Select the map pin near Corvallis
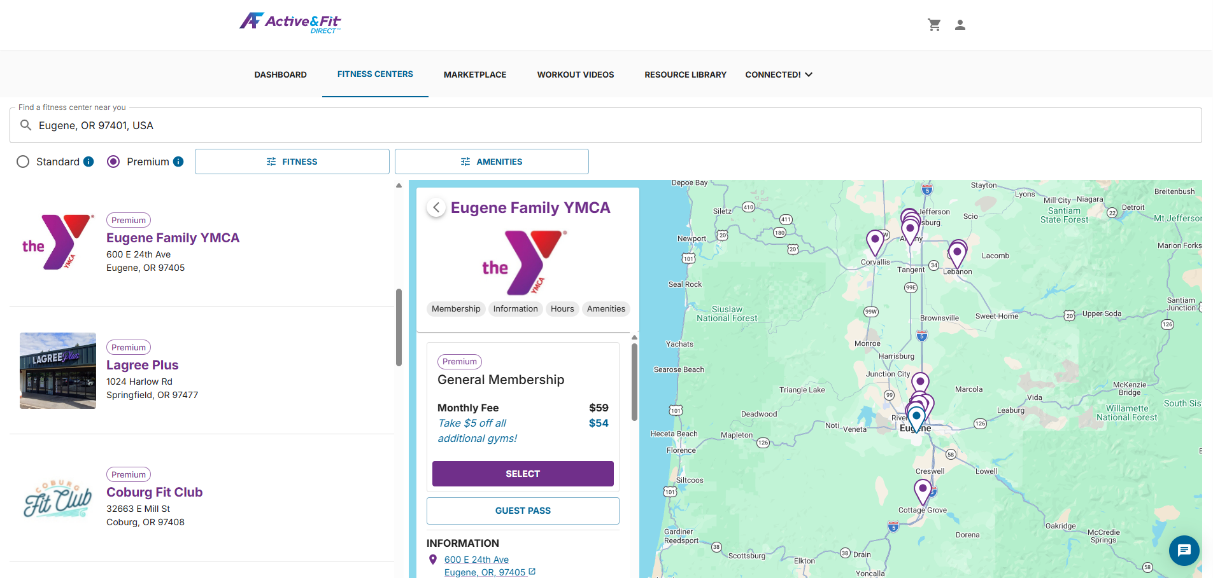Image resolution: width=1213 pixels, height=578 pixels. pos(876,243)
